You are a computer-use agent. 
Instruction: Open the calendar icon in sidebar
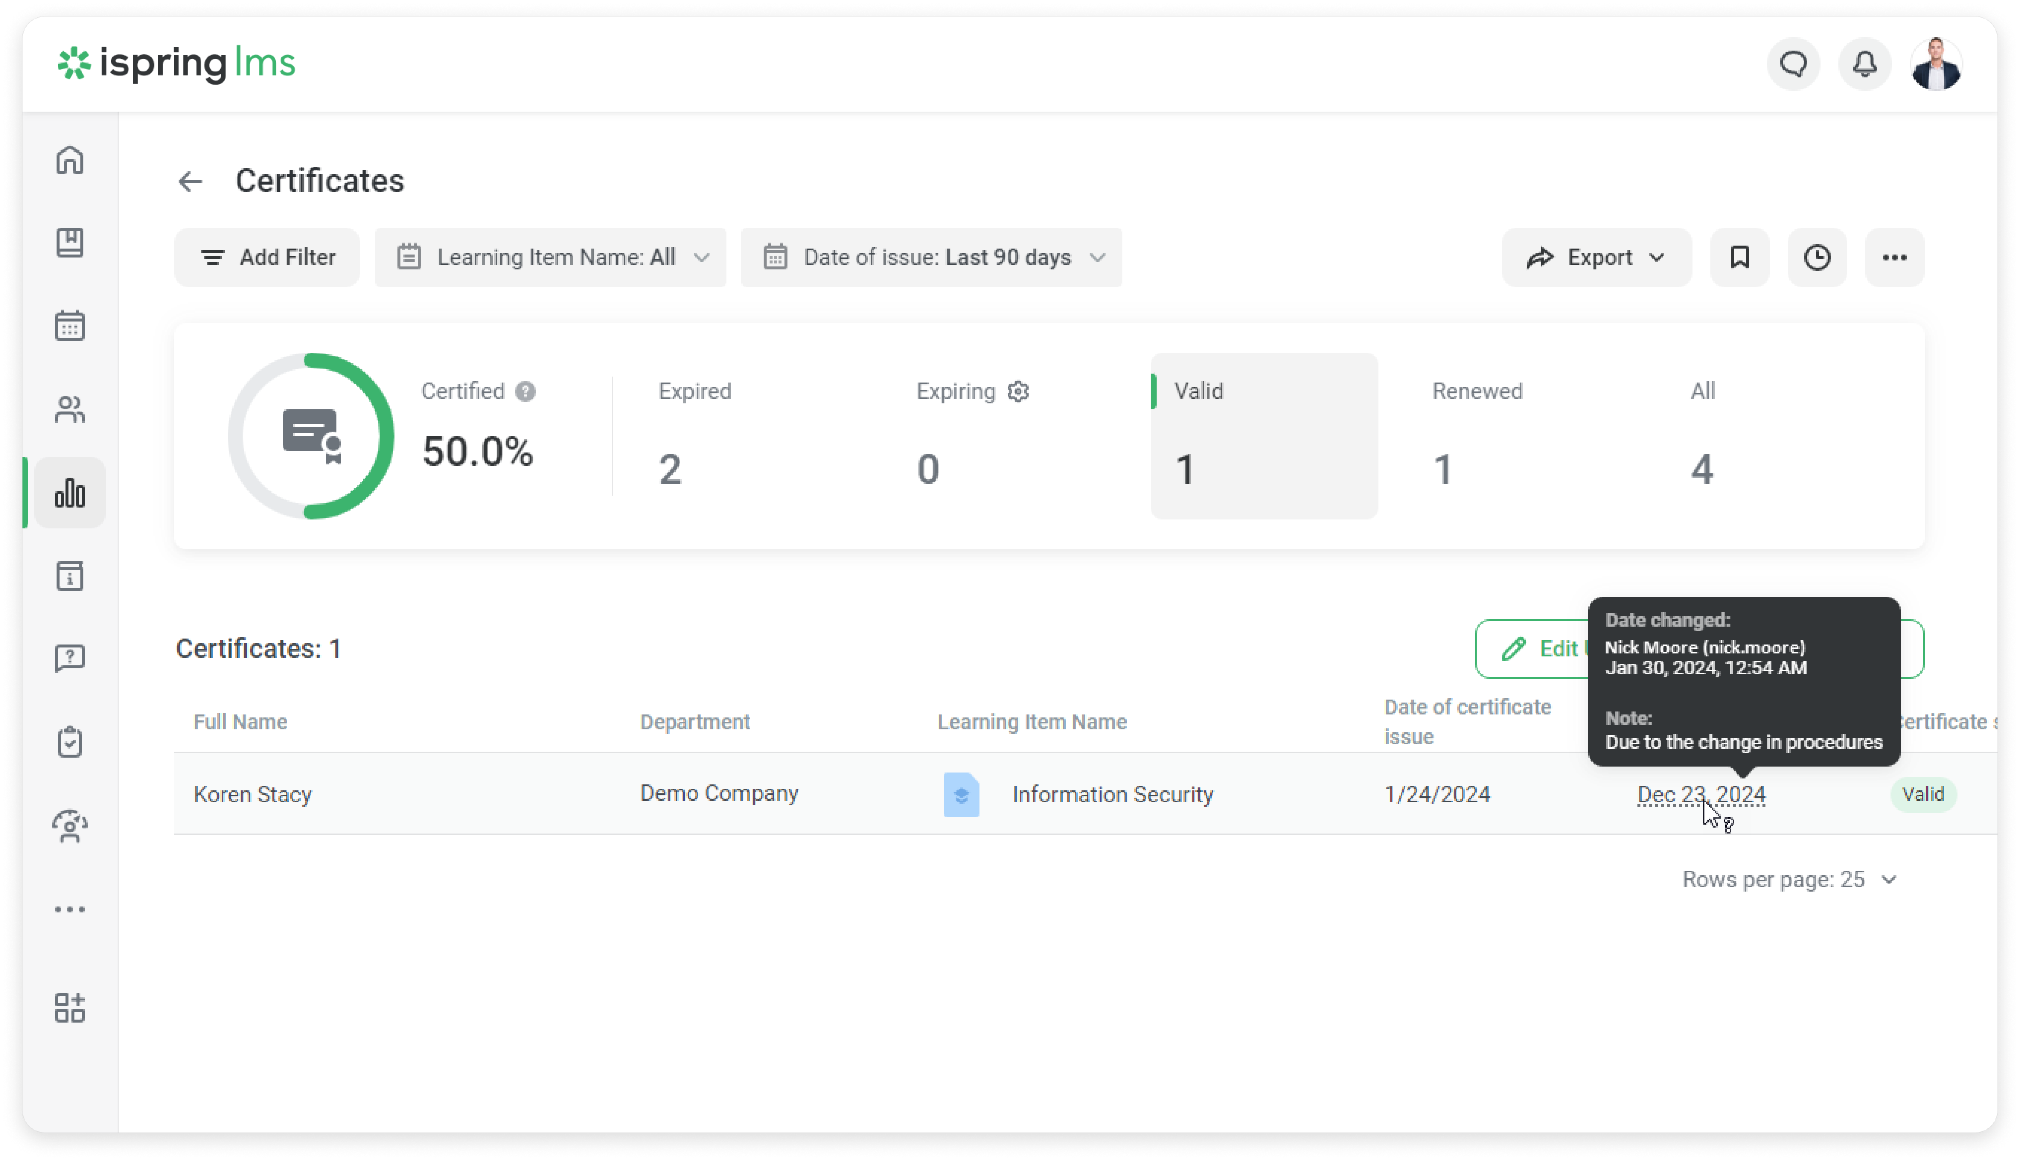point(70,325)
